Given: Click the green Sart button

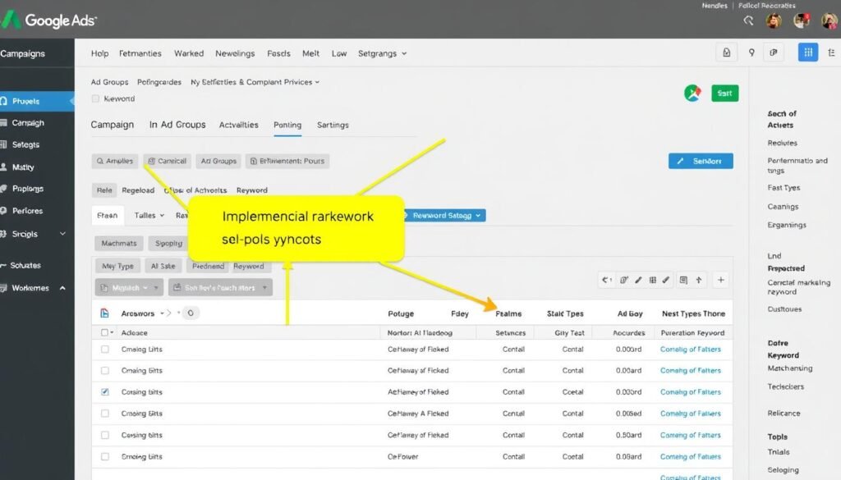Looking at the screenshot, I should pos(724,93).
